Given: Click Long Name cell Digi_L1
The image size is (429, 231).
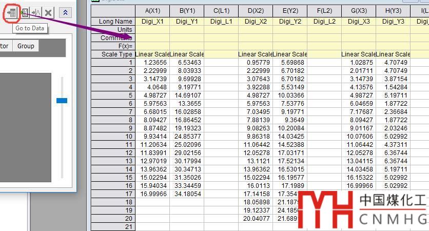Looking at the screenshot, I should click(222, 22).
